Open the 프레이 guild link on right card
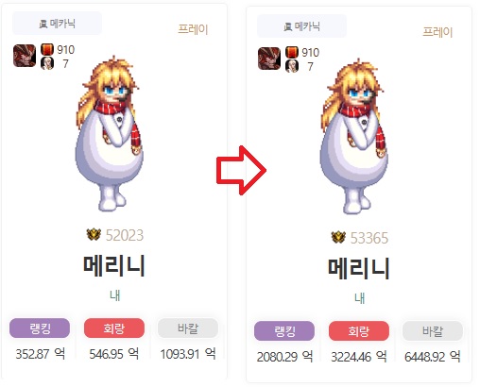The width and height of the screenshot is (480, 387). coord(437,32)
